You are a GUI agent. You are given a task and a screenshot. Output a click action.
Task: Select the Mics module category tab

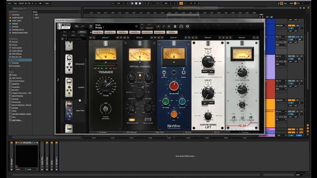pyautogui.click(x=73, y=35)
